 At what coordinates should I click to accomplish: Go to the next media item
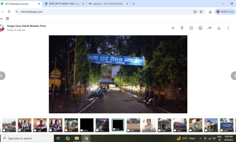pyautogui.click(x=233, y=76)
